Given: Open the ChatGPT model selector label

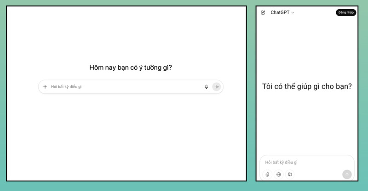Looking at the screenshot, I should pyautogui.click(x=280, y=12).
